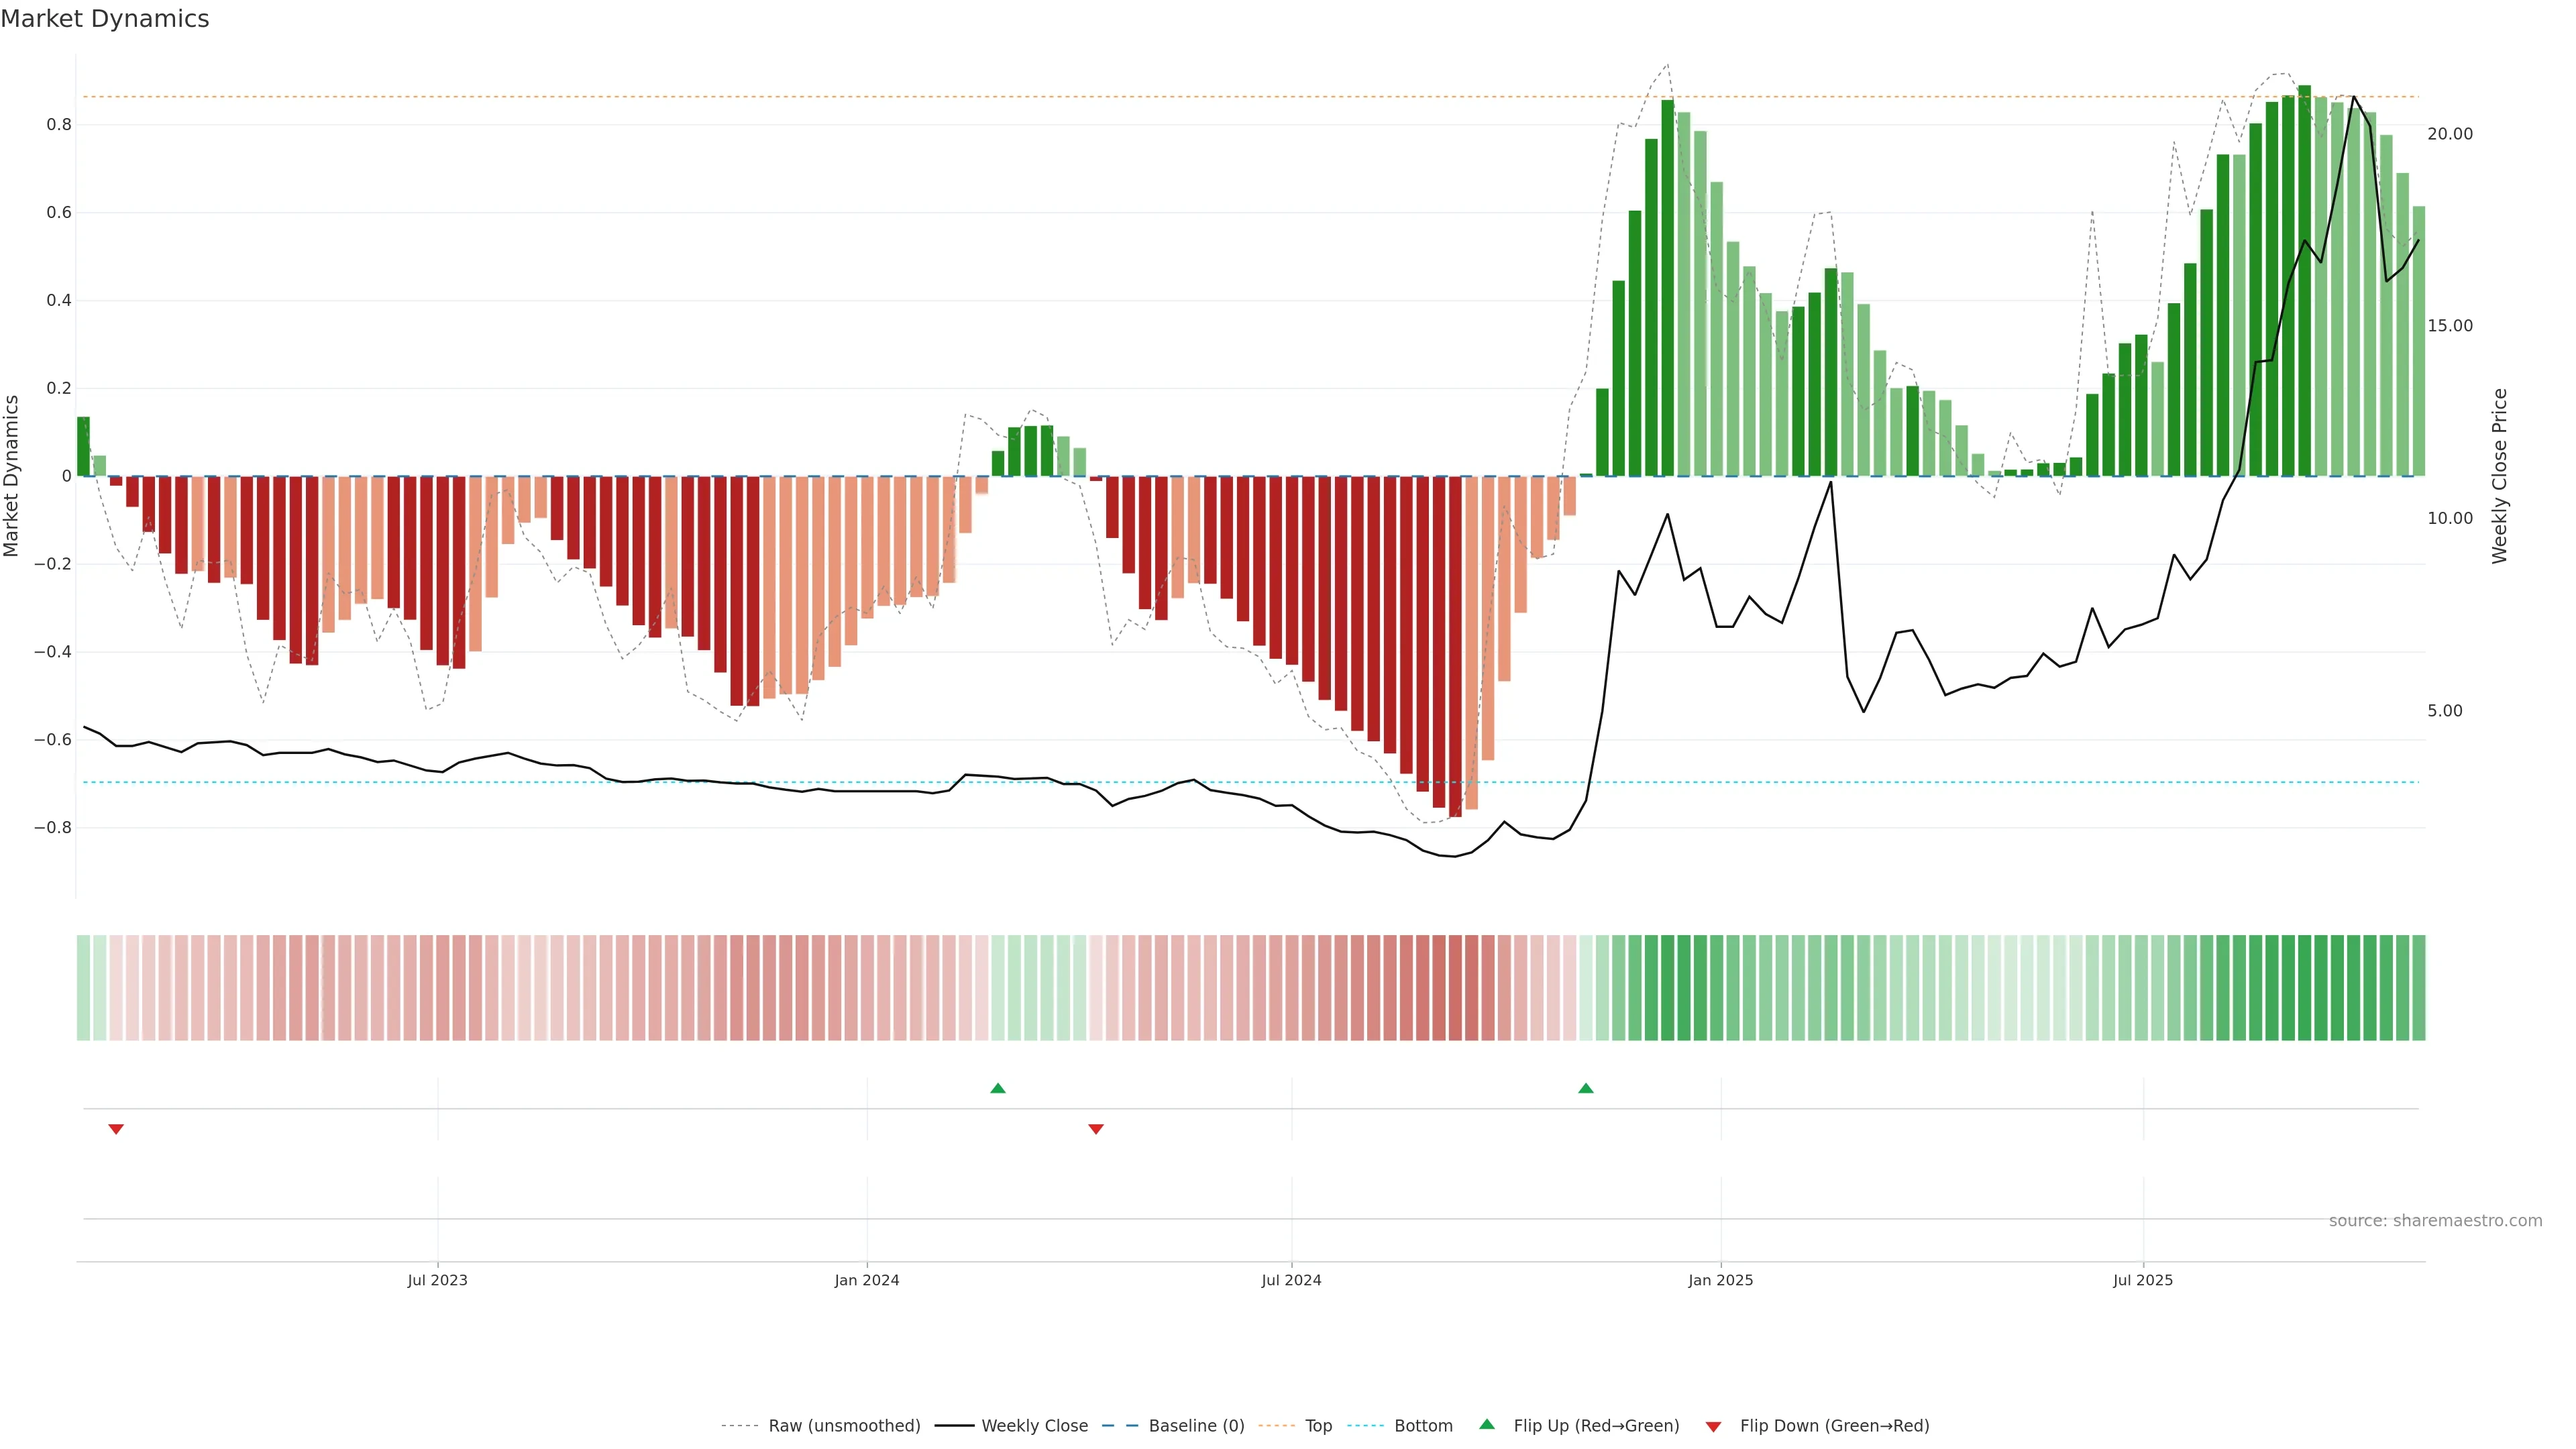This screenshot has height=1449, width=2576.
Task: Click the source: sharemaestro.com text
Action: (2435, 1221)
